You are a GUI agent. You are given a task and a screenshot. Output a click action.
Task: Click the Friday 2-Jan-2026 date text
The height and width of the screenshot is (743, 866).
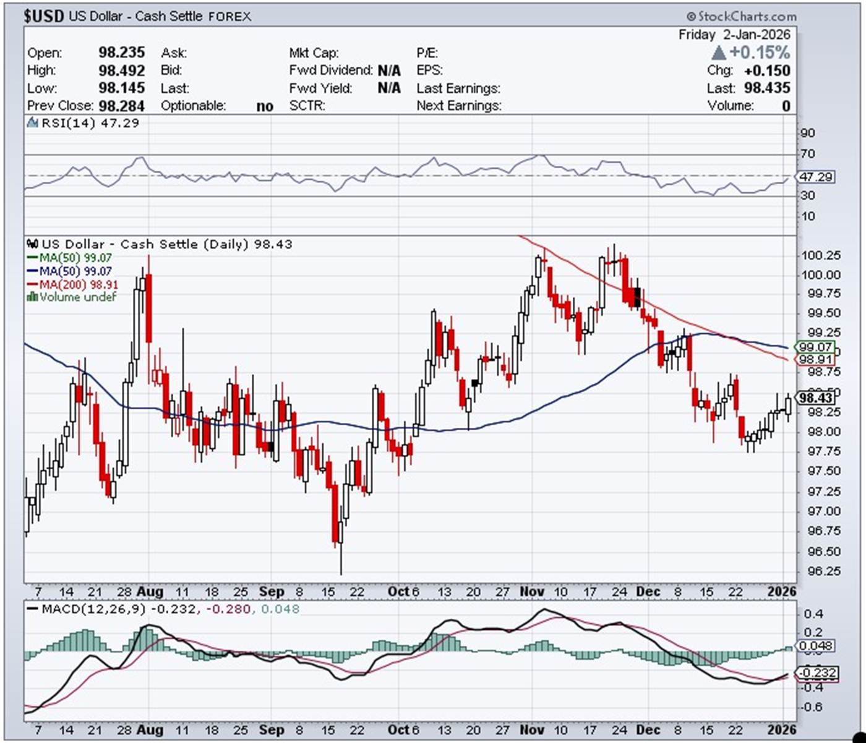[734, 35]
